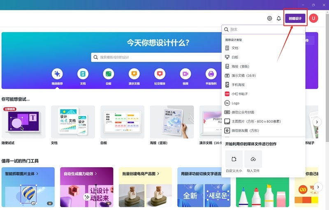This screenshot has height=210, width=329.
Task: Click the magnifier icon in dropdown search
Action: tap(226, 29)
